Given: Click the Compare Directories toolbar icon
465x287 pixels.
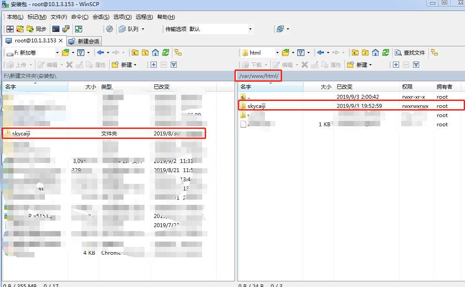Looking at the screenshot, I should [10, 29].
